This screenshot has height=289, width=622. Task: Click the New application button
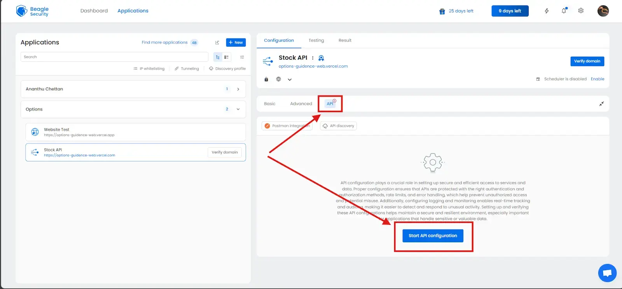click(x=236, y=42)
